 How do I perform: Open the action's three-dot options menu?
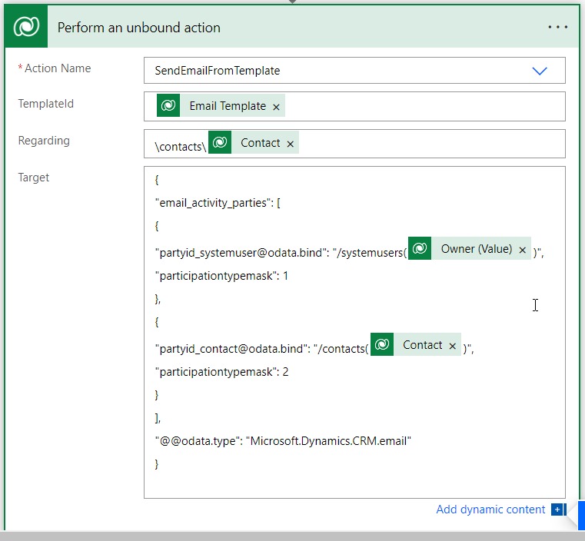click(x=557, y=28)
